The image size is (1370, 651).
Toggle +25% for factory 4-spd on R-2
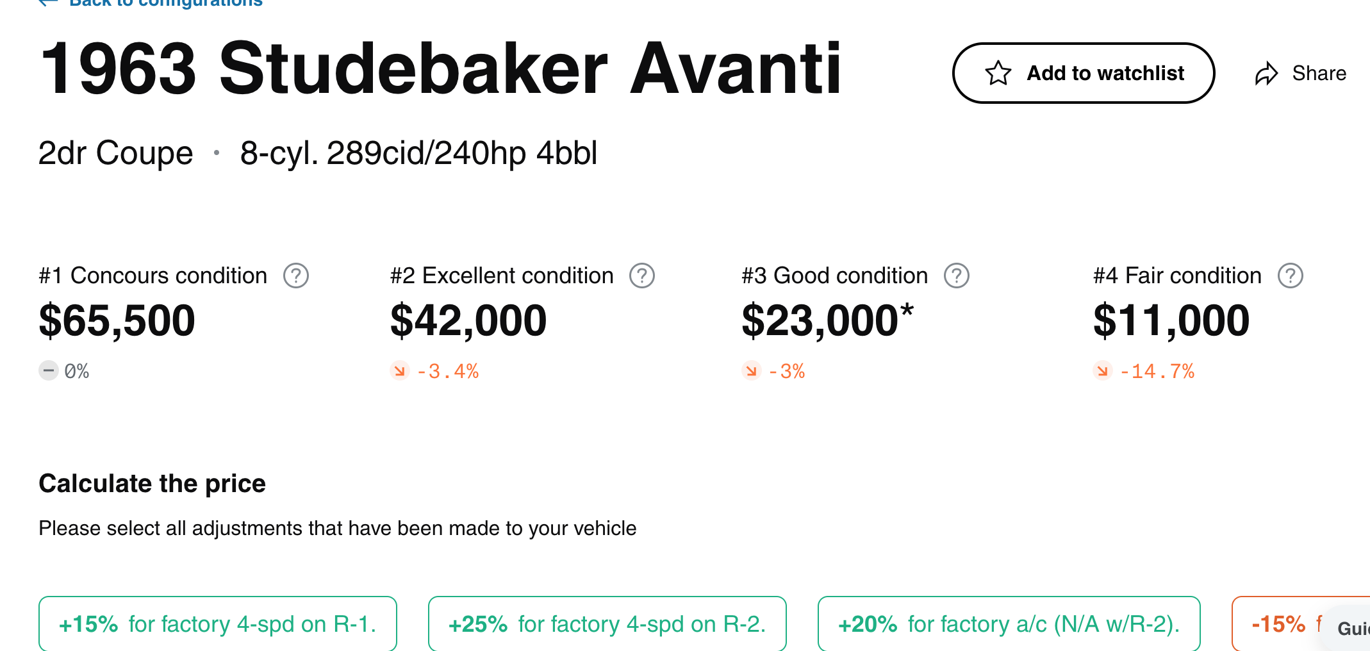coord(607,623)
